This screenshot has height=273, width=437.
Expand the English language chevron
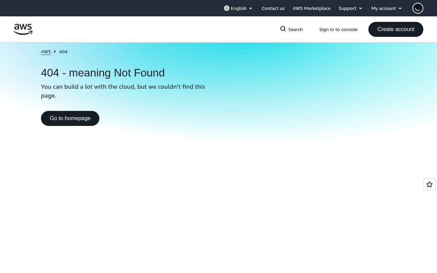pos(251,9)
